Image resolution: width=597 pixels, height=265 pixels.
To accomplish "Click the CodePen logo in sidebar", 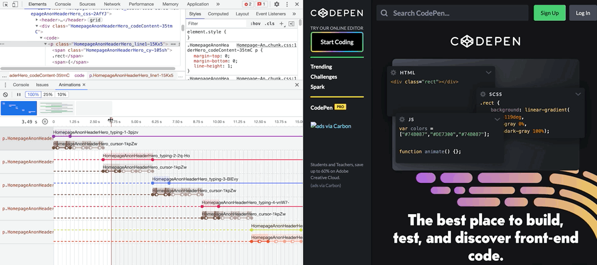I will pyautogui.click(x=336, y=13).
